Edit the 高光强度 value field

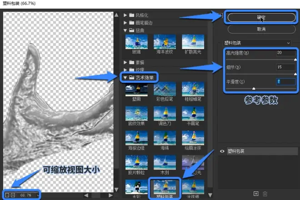tap(285, 53)
